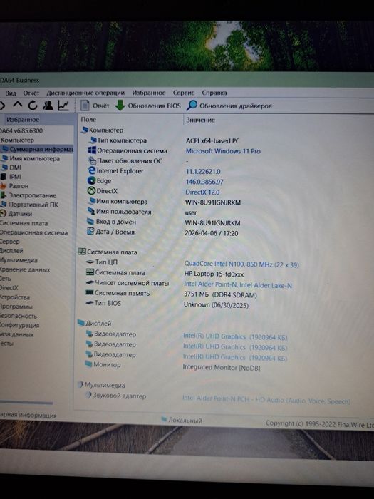Switch to the Избранное sidebar tab
This screenshot has width=374, height=499.
[x=23, y=120]
